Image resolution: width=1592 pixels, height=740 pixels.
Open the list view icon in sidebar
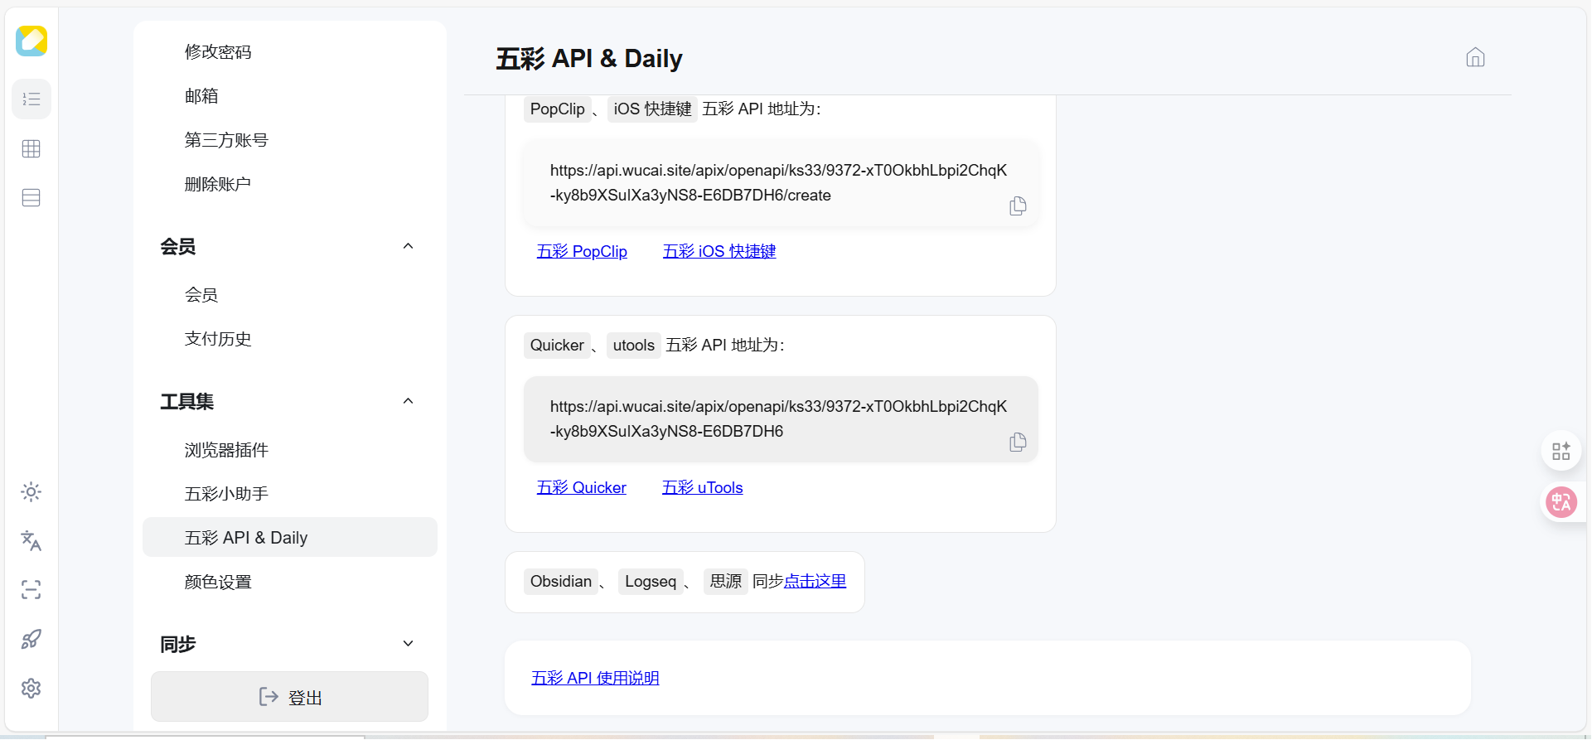coord(31,99)
